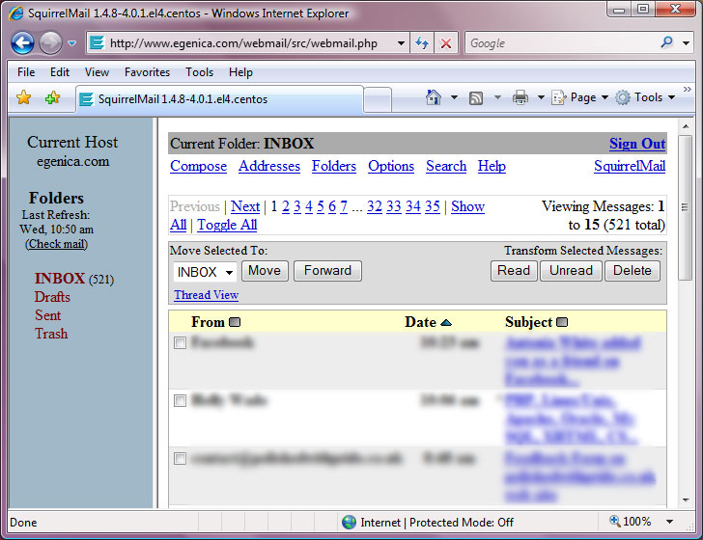This screenshot has height=540, width=703.
Task: Open the Options link
Action: click(x=391, y=166)
